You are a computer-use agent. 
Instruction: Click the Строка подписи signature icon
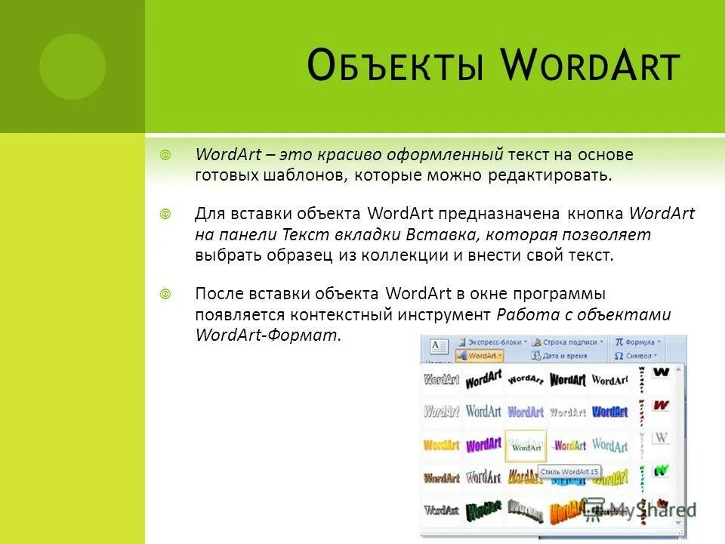point(537,342)
